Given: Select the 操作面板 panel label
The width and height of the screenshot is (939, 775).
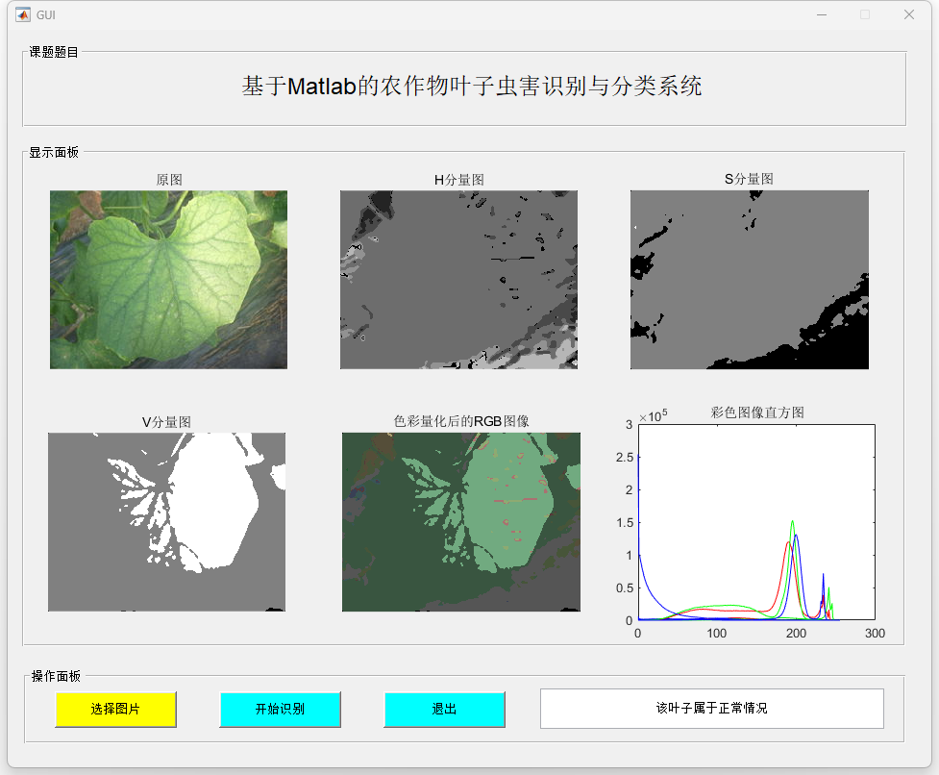Looking at the screenshot, I should pos(56,676).
